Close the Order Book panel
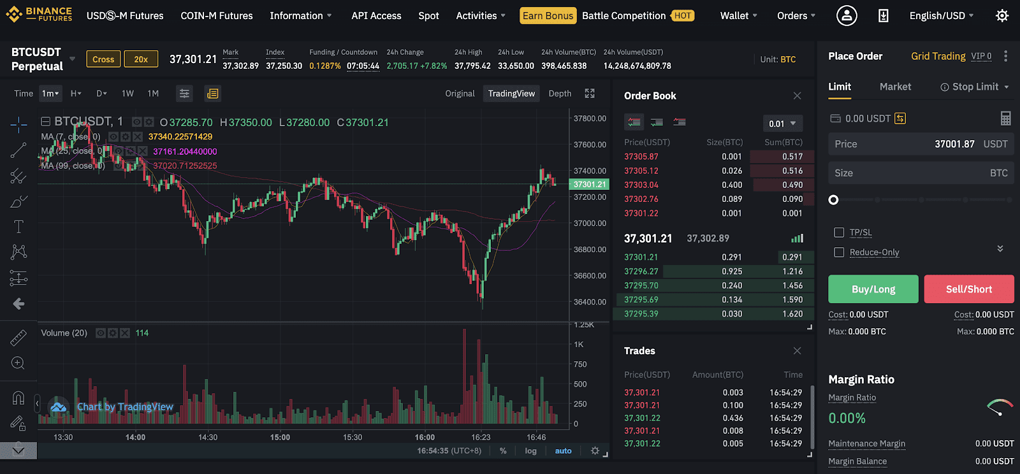 pos(797,96)
